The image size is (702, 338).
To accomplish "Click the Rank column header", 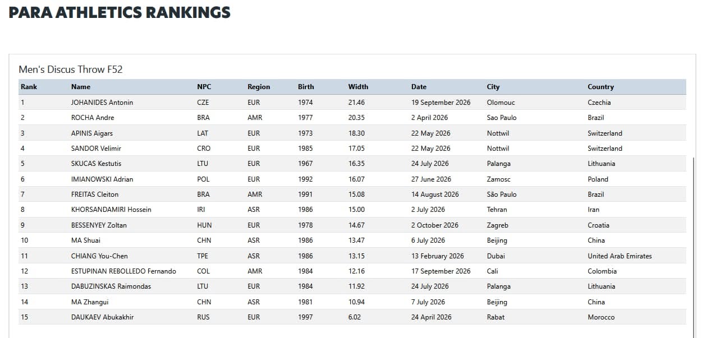I will [x=29, y=87].
